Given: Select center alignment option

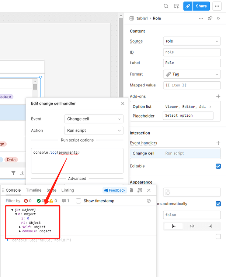Looking at the screenshot, I should pyautogui.click(x=192, y=226).
